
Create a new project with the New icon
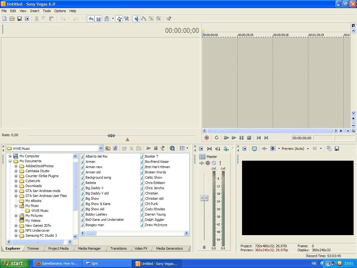tap(5, 19)
